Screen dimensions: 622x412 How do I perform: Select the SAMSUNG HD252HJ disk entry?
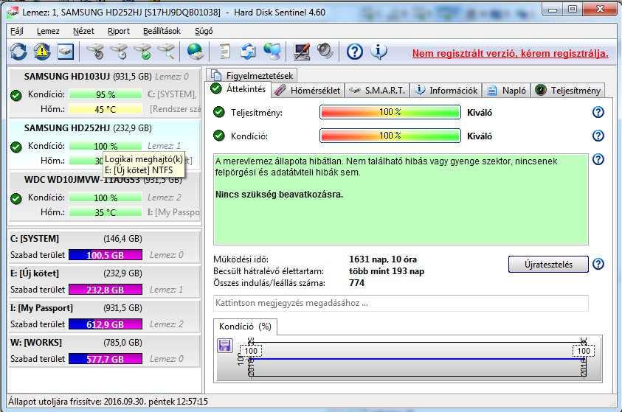tap(105, 144)
